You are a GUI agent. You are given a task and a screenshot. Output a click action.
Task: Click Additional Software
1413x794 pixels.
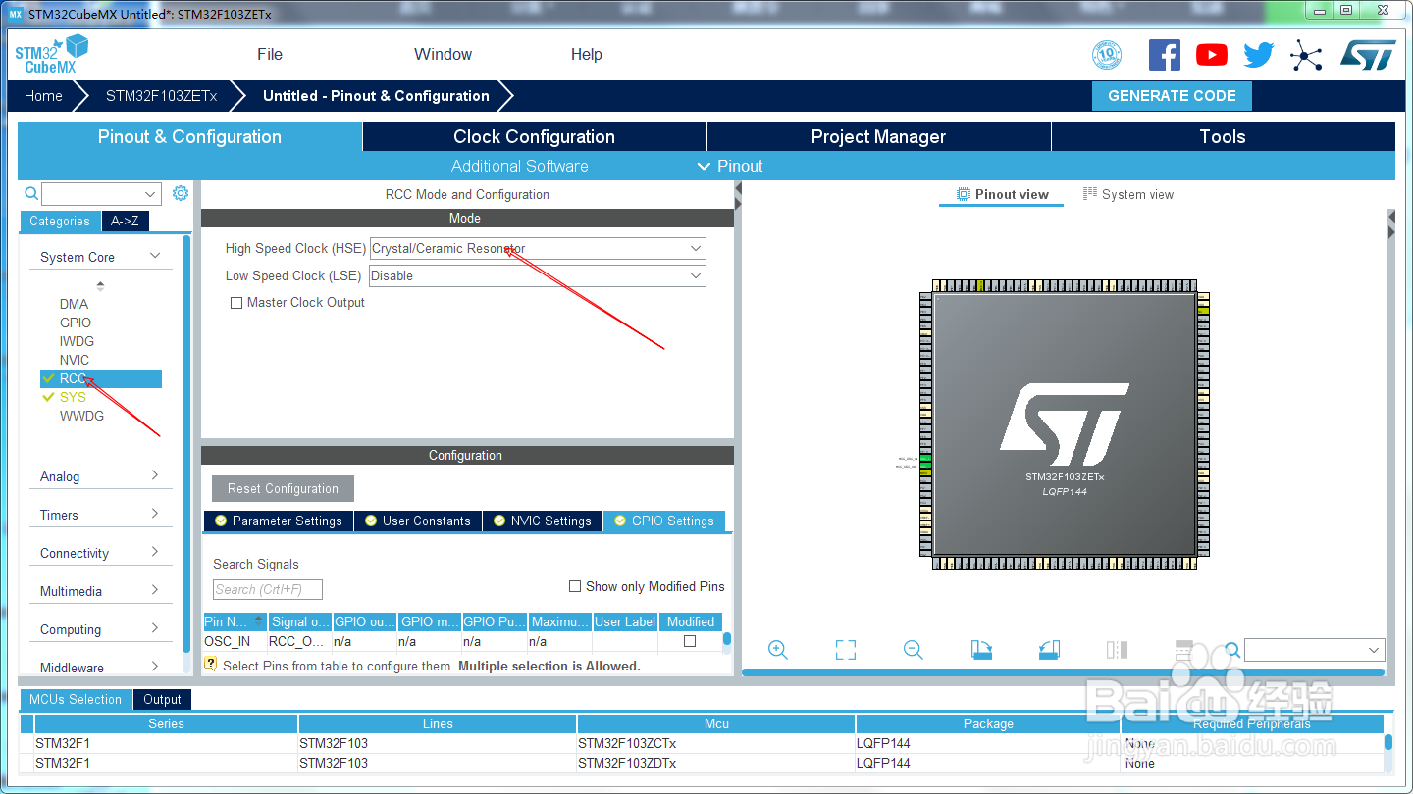(520, 166)
